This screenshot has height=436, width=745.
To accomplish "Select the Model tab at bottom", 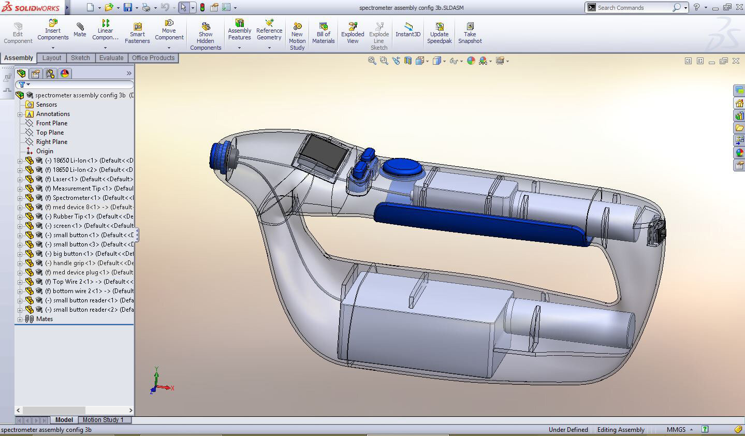I will coord(64,420).
